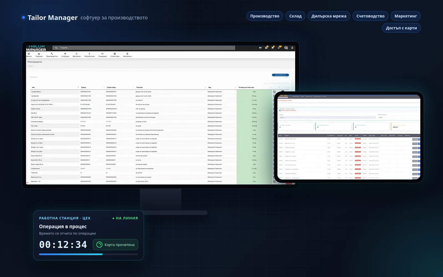
Task: Toggle the checkbox in the tablet app
Action: [280, 111]
